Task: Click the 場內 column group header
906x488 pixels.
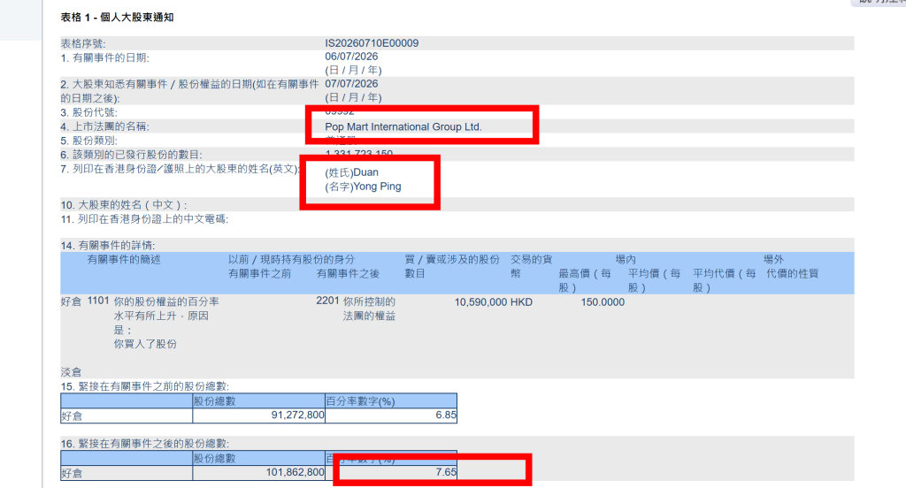Action: point(626,260)
